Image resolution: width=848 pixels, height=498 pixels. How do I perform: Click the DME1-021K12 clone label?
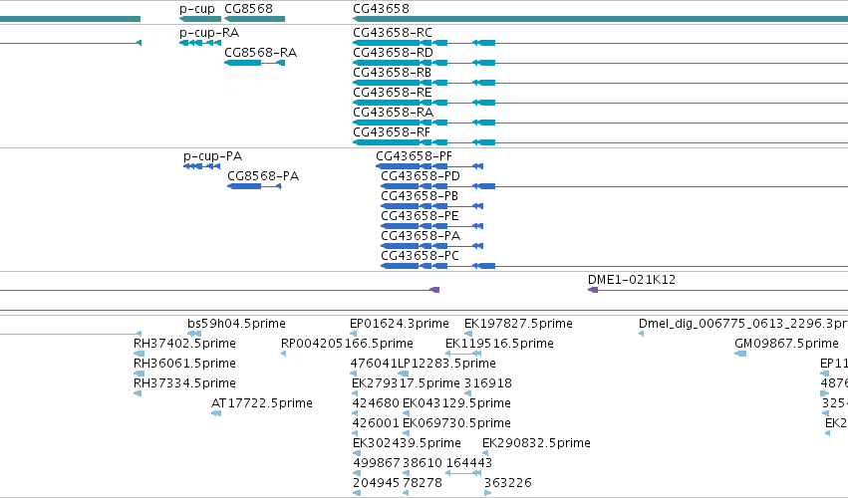[x=631, y=280]
